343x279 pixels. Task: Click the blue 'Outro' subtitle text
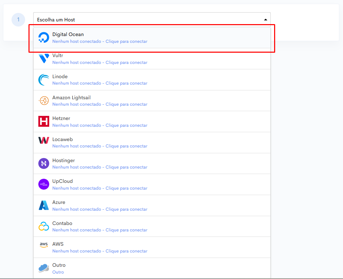pyautogui.click(x=58, y=272)
